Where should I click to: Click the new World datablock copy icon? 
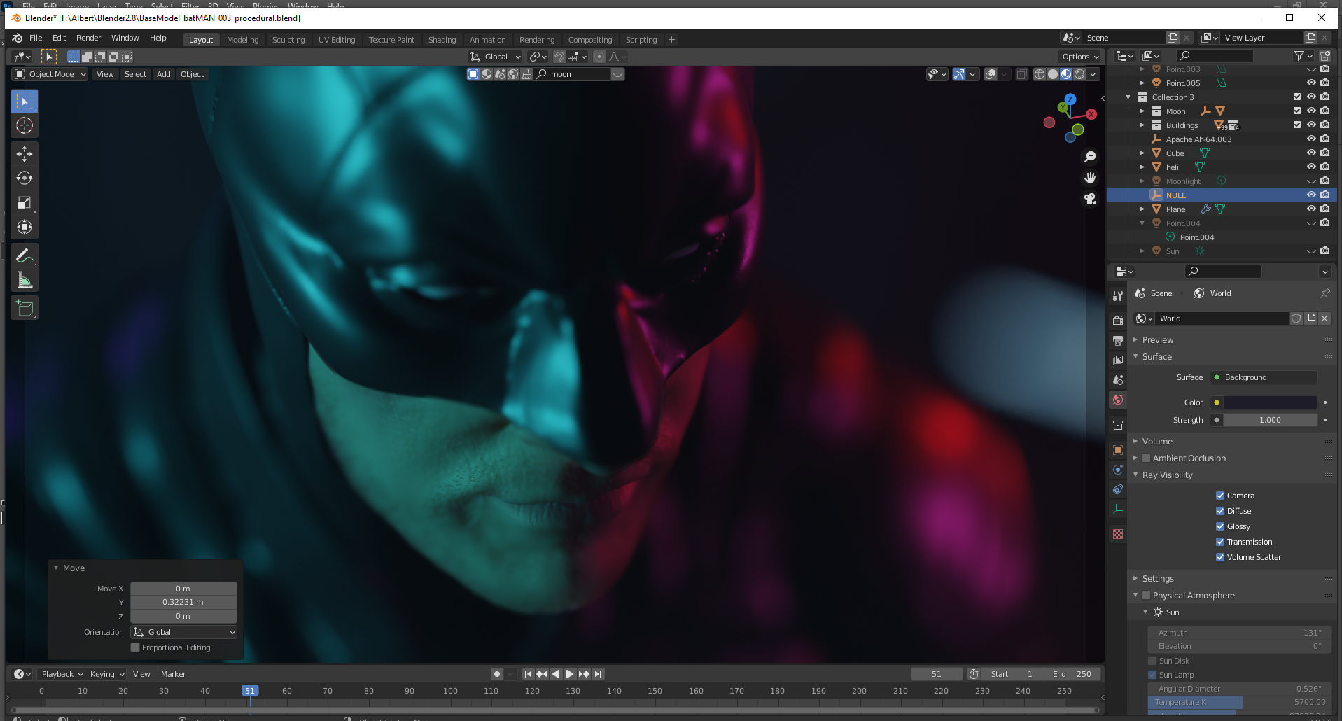(1310, 318)
